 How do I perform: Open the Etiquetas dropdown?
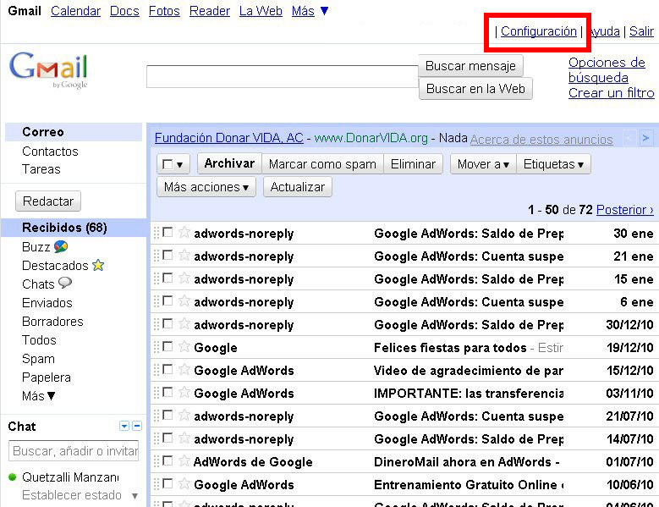coord(553,164)
